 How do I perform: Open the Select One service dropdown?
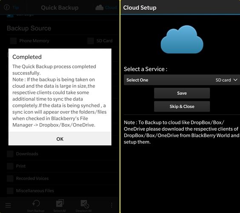182,80
